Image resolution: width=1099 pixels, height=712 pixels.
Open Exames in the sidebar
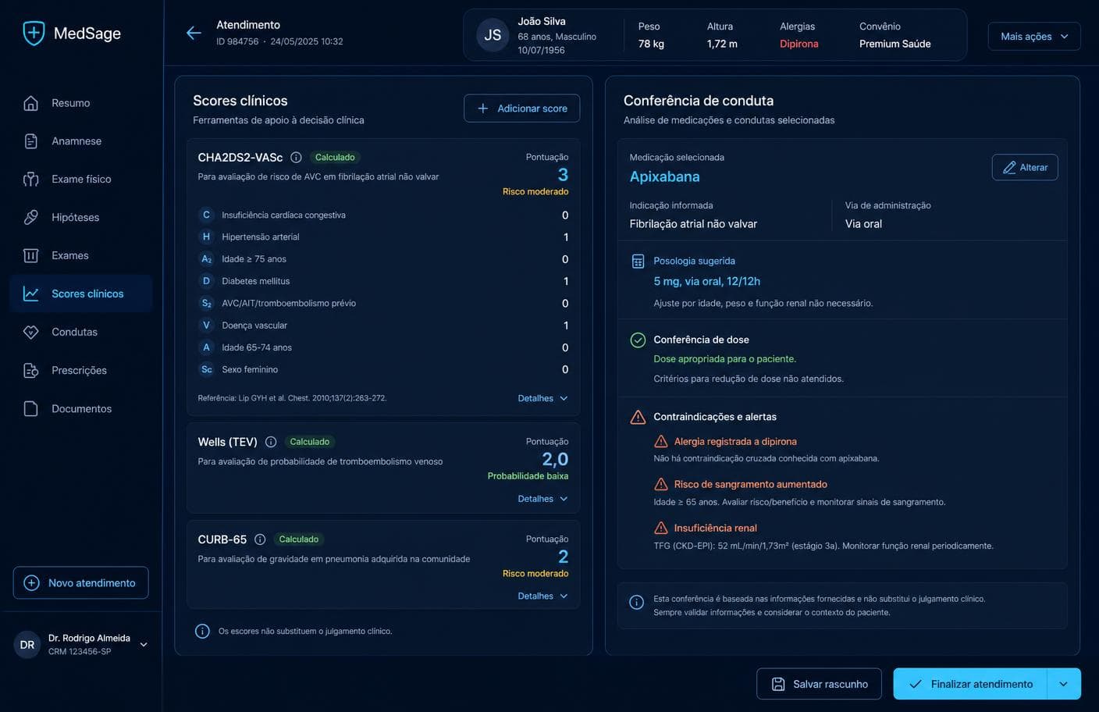(x=80, y=255)
